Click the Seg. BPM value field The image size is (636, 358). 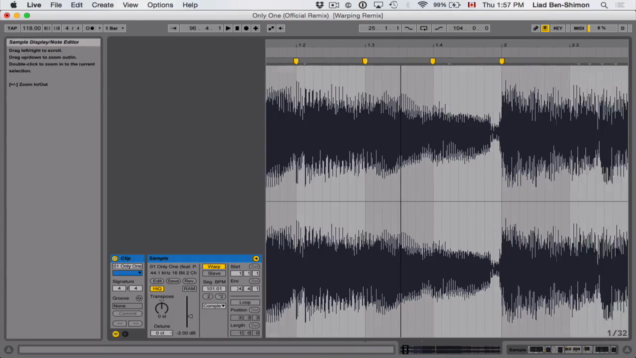(214, 289)
